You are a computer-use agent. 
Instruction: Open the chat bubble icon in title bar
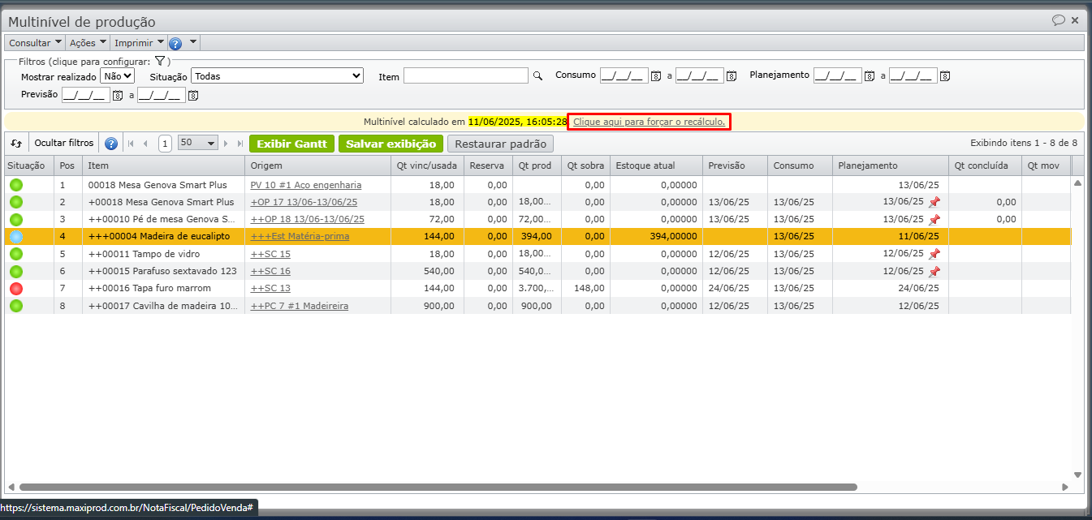[1058, 20]
